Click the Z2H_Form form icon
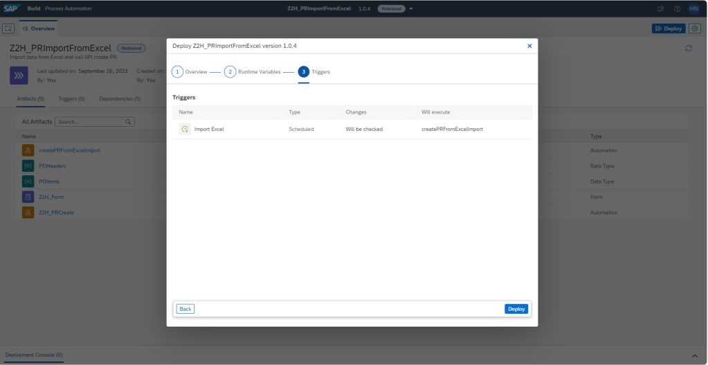708x365 pixels. coord(28,197)
